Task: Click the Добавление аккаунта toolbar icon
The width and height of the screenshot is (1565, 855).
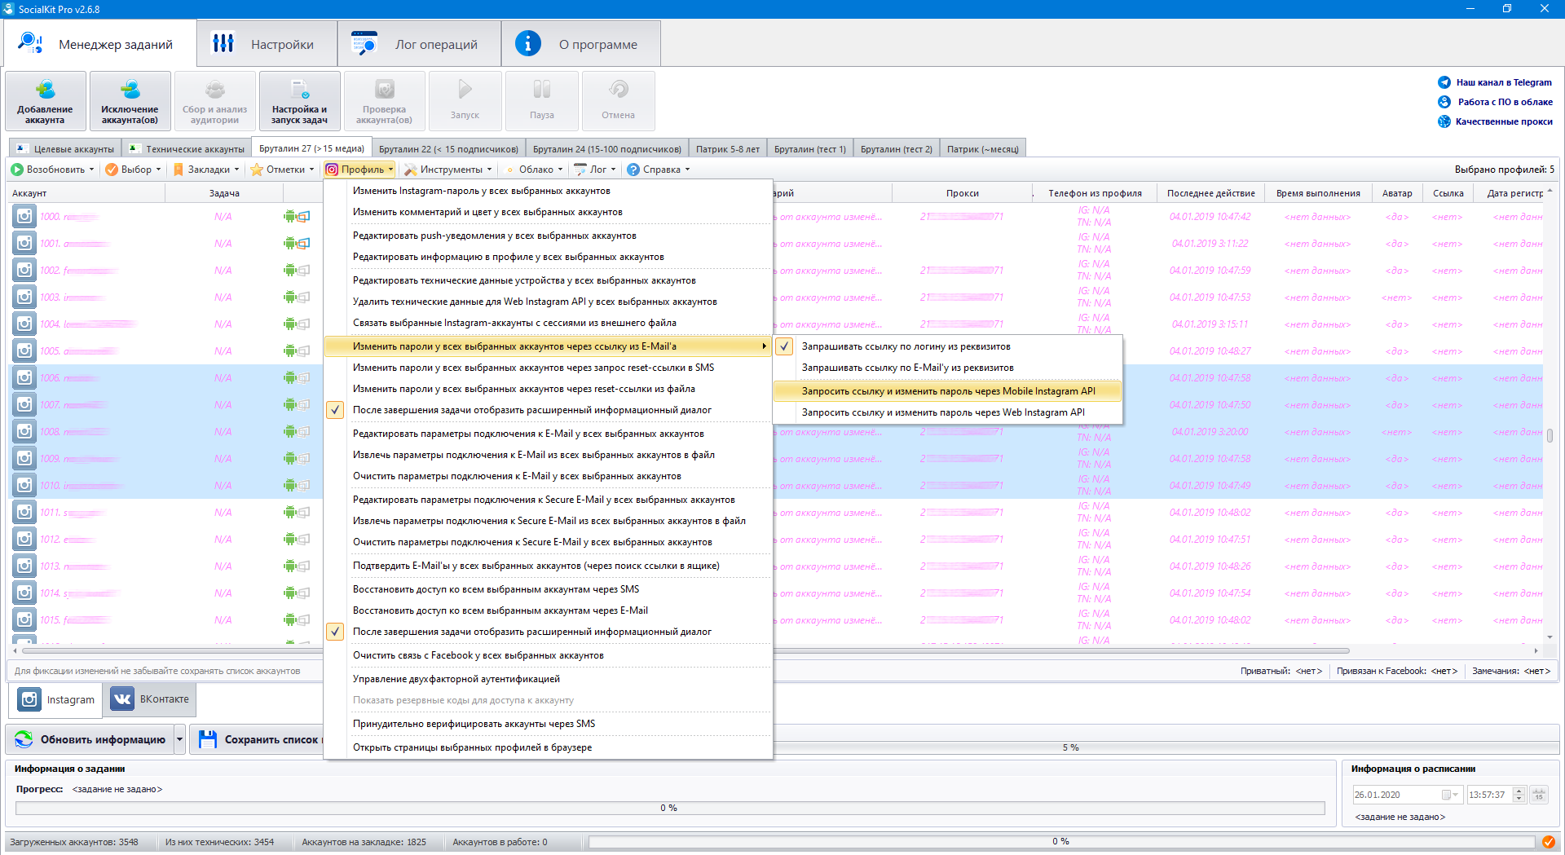Action: [45, 90]
